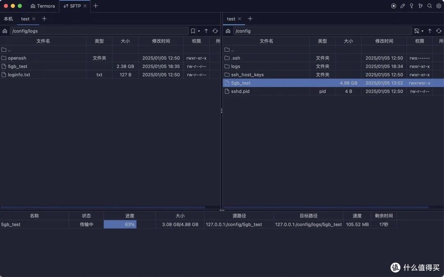Viewport: 444px width, 277px height.
Task: Refresh the left file list
Action: pyautogui.click(x=215, y=31)
